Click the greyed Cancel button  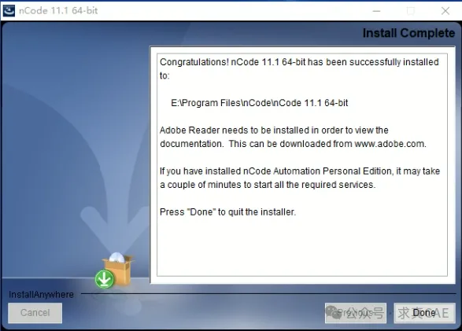[x=35, y=313]
